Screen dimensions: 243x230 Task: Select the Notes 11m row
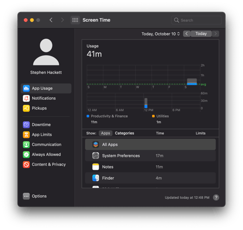tap(151, 167)
